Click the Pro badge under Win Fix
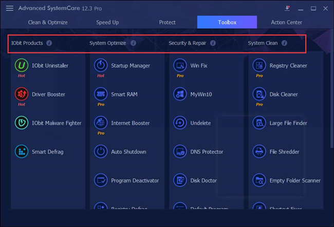Screen dimensions: 334x227 pos(180,75)
